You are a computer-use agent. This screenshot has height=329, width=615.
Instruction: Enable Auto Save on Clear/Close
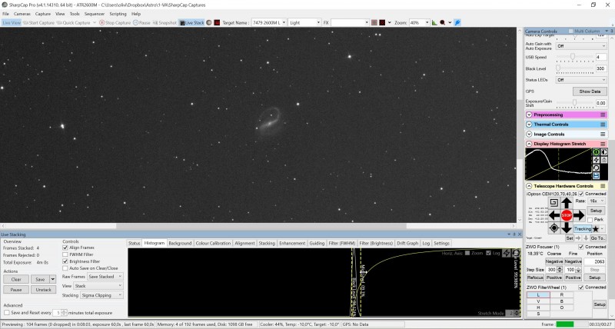(x=65, y=268)
